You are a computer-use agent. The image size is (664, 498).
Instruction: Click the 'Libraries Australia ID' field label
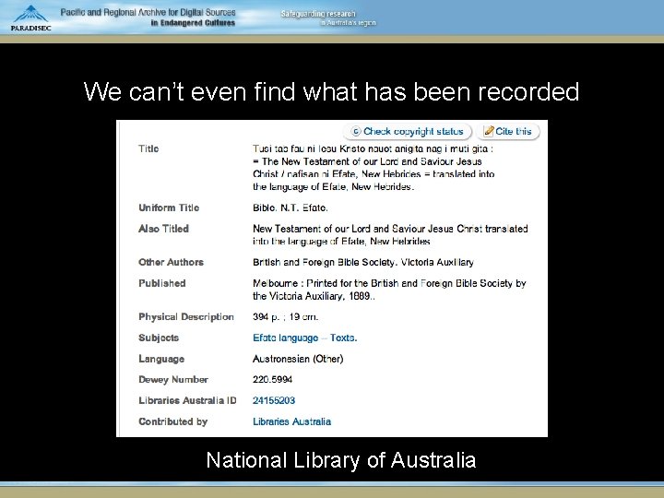point(187,400)
